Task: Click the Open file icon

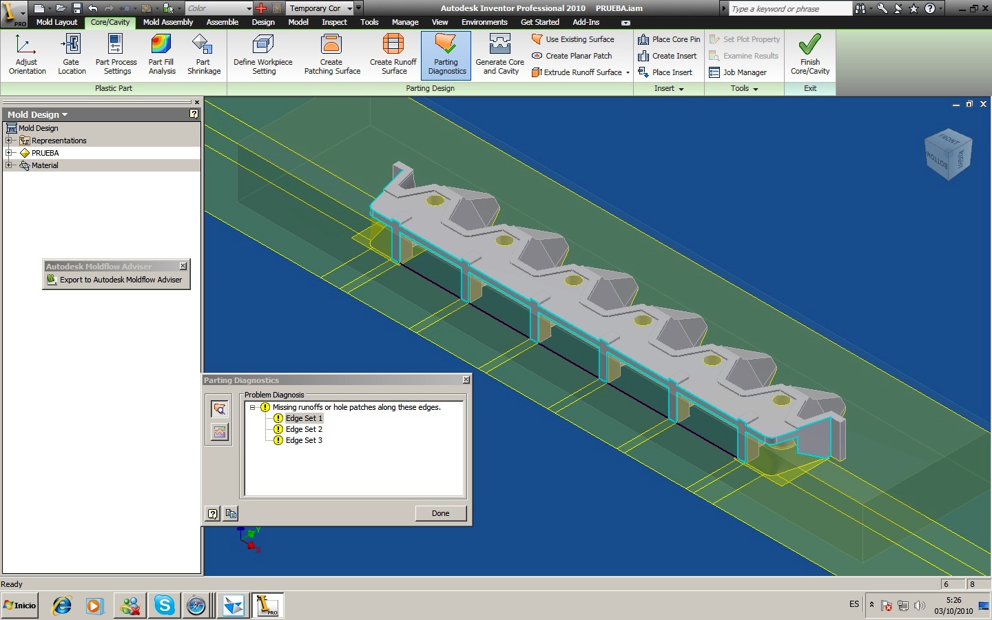Action: (61, 8)
